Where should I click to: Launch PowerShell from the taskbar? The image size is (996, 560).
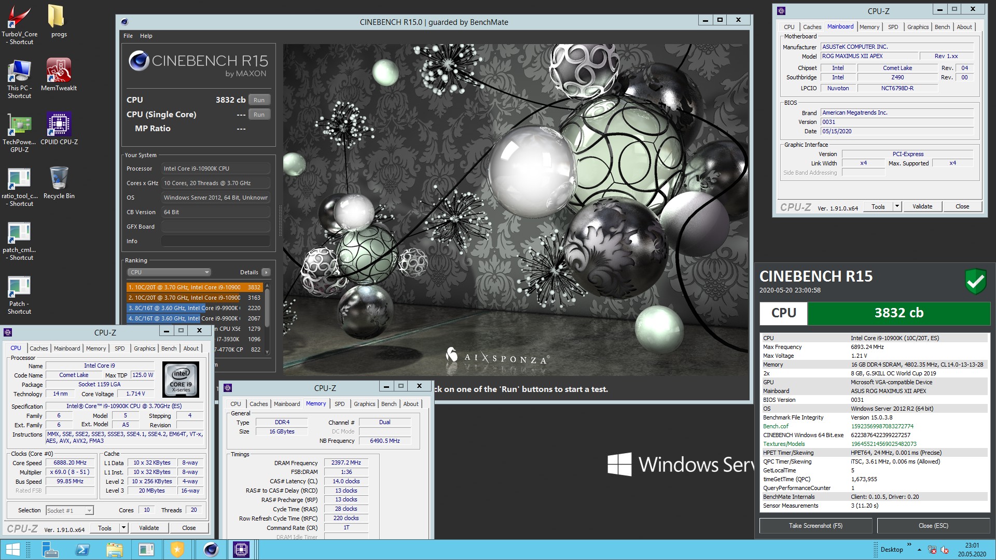click(x=82, y=550)
